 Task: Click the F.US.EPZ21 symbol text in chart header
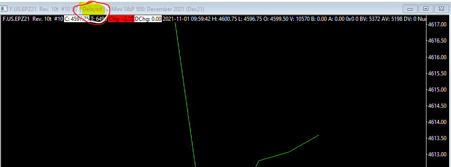(16, 19)
